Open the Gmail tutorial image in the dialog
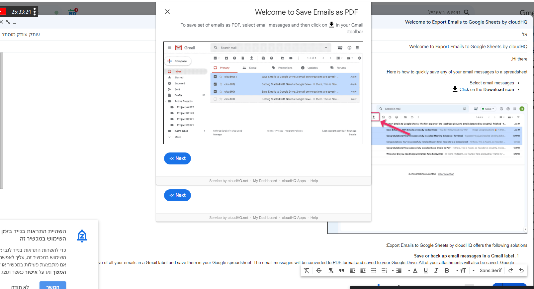534x289 pixels. (x=263, y=93)
